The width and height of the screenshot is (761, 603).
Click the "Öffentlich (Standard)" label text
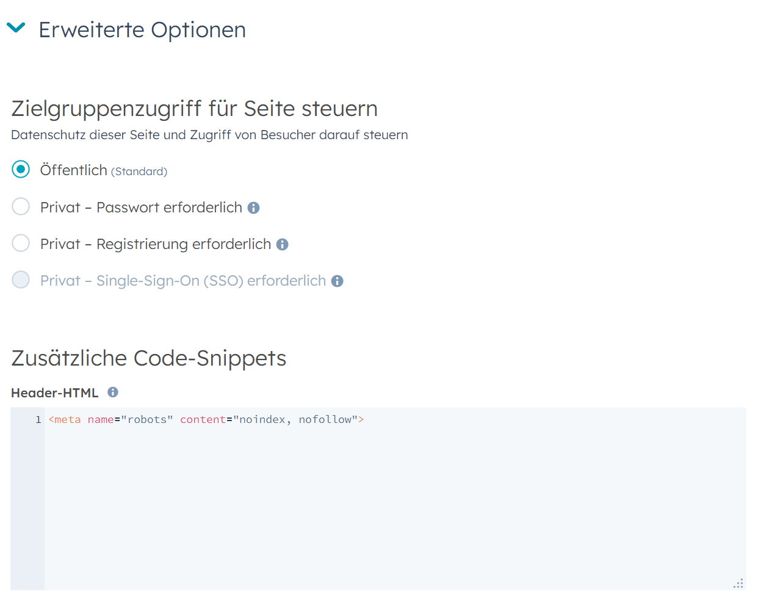(x=103, y=170)
